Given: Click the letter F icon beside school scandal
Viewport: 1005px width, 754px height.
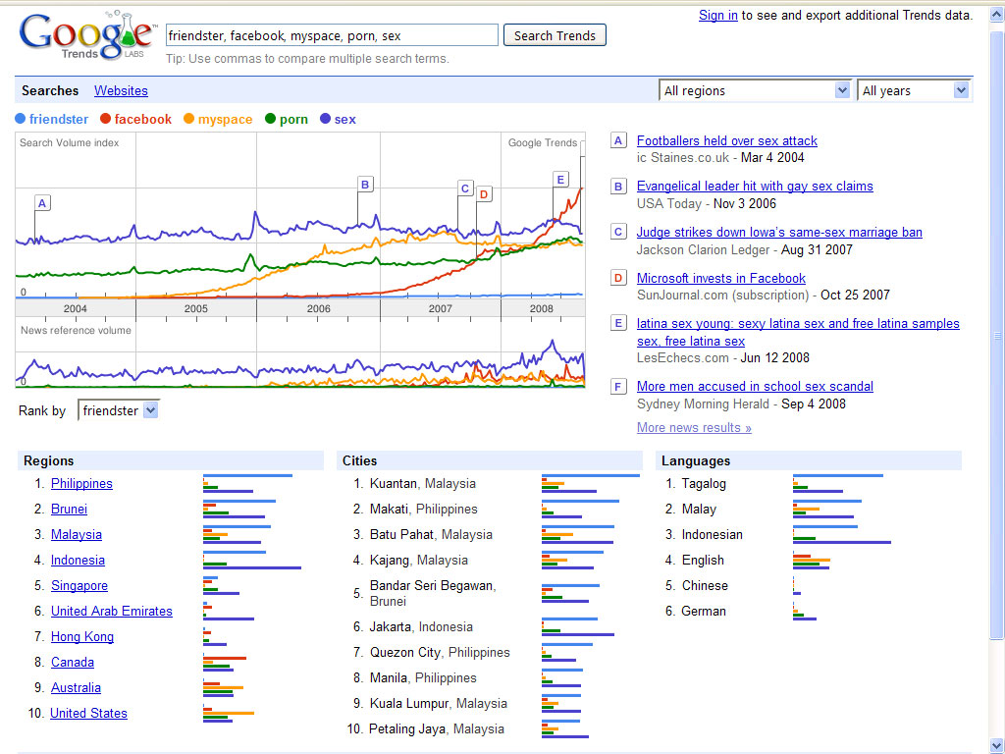Looking at the screenshot, I should coord(618,387).
